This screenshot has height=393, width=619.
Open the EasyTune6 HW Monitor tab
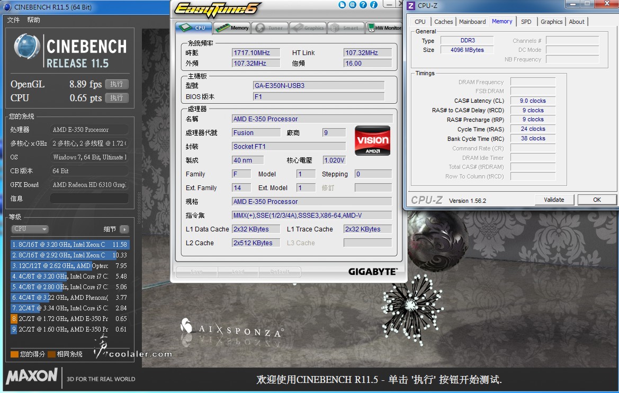coord(384,28)
